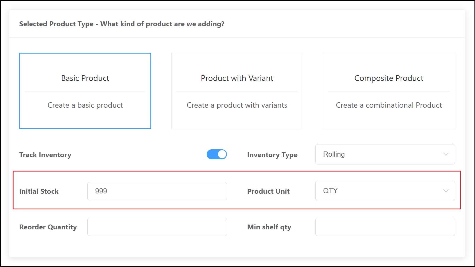Click the Product Unit label
Viewport: 475px width, 267px height.
click(268, 191)
